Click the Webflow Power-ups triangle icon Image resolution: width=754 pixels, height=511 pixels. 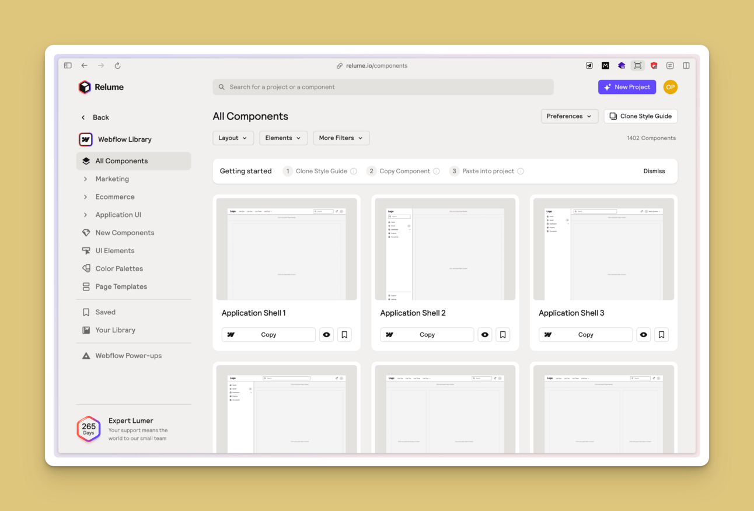click(x=86, y=356)
